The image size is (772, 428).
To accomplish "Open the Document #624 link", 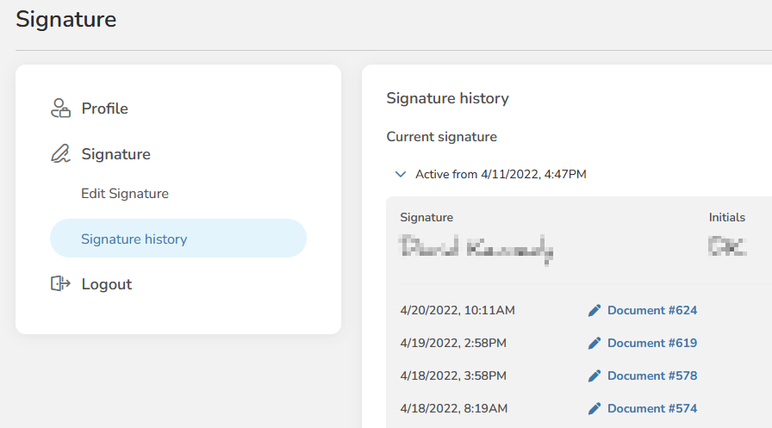I will [652, 310].
